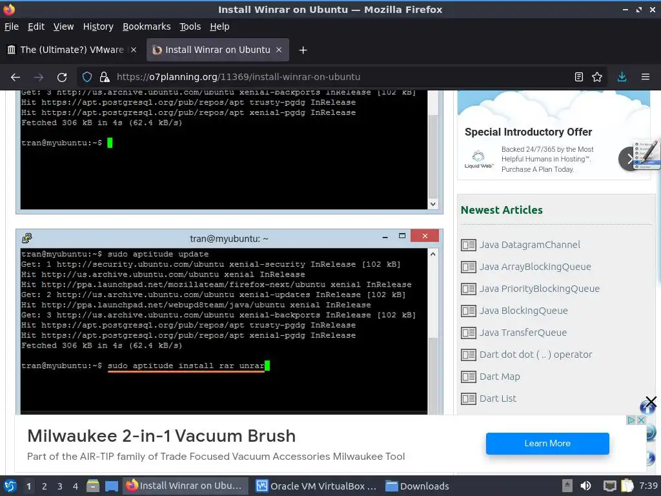Switch to the Downloads window

coord(418,486)
